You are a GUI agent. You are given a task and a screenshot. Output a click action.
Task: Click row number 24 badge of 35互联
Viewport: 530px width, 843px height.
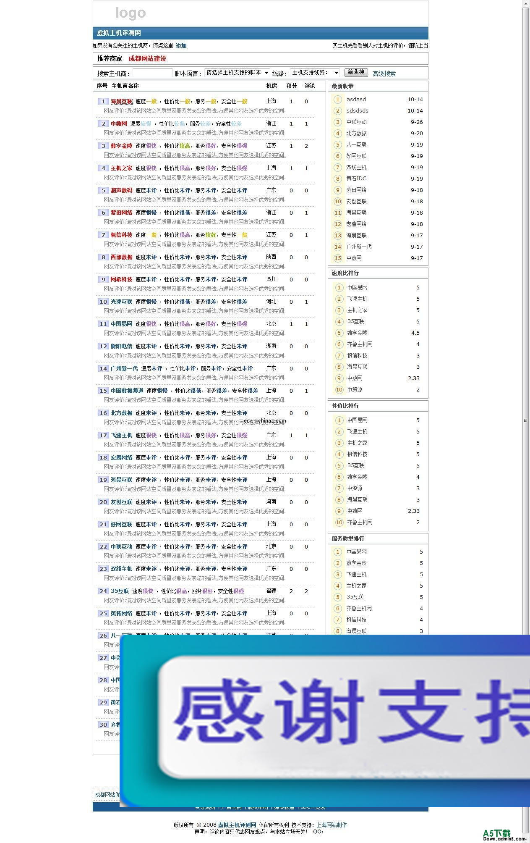pyautogui.click(x=103, y=591)
